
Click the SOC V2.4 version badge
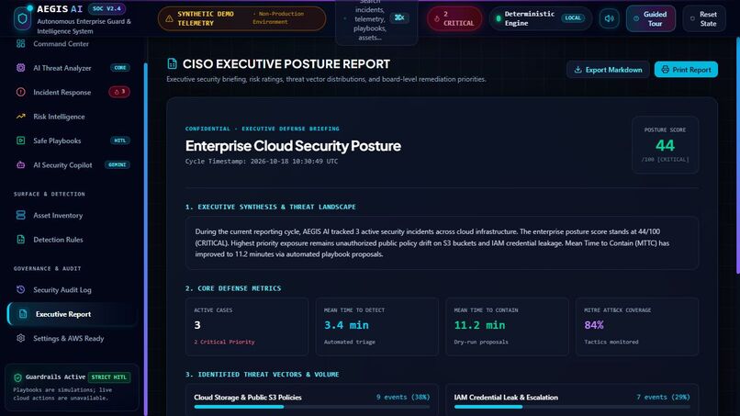coord(107,8)
